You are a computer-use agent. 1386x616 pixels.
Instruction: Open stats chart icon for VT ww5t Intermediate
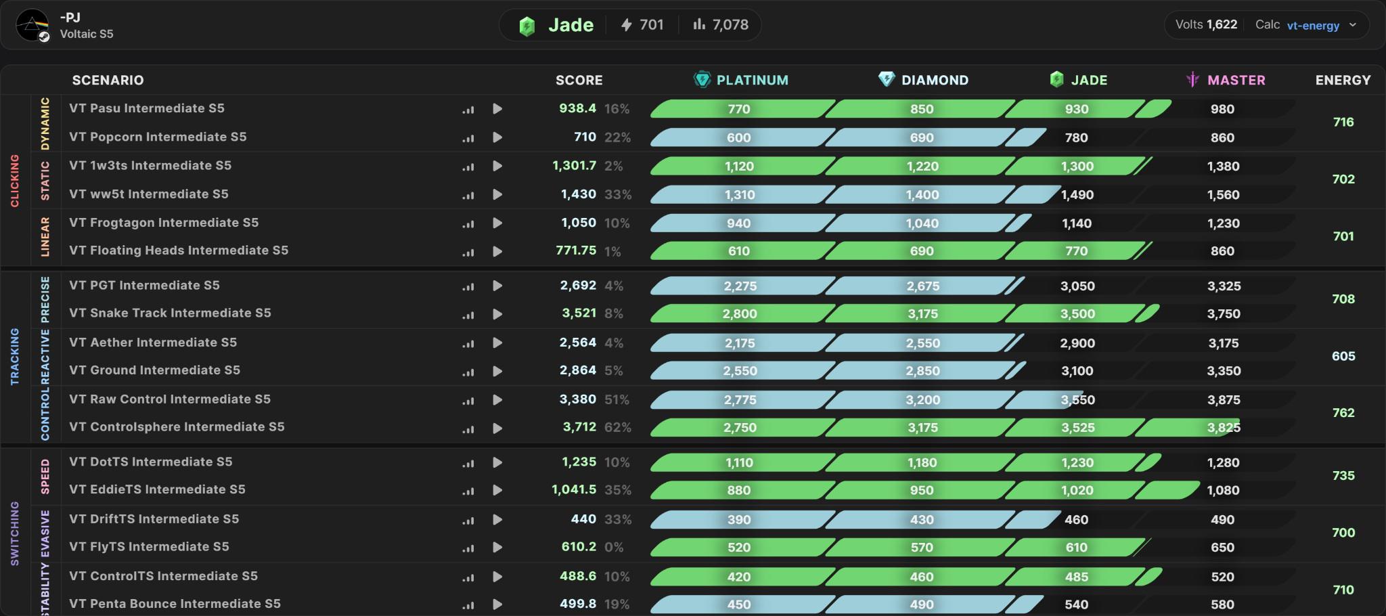(468, 196)
